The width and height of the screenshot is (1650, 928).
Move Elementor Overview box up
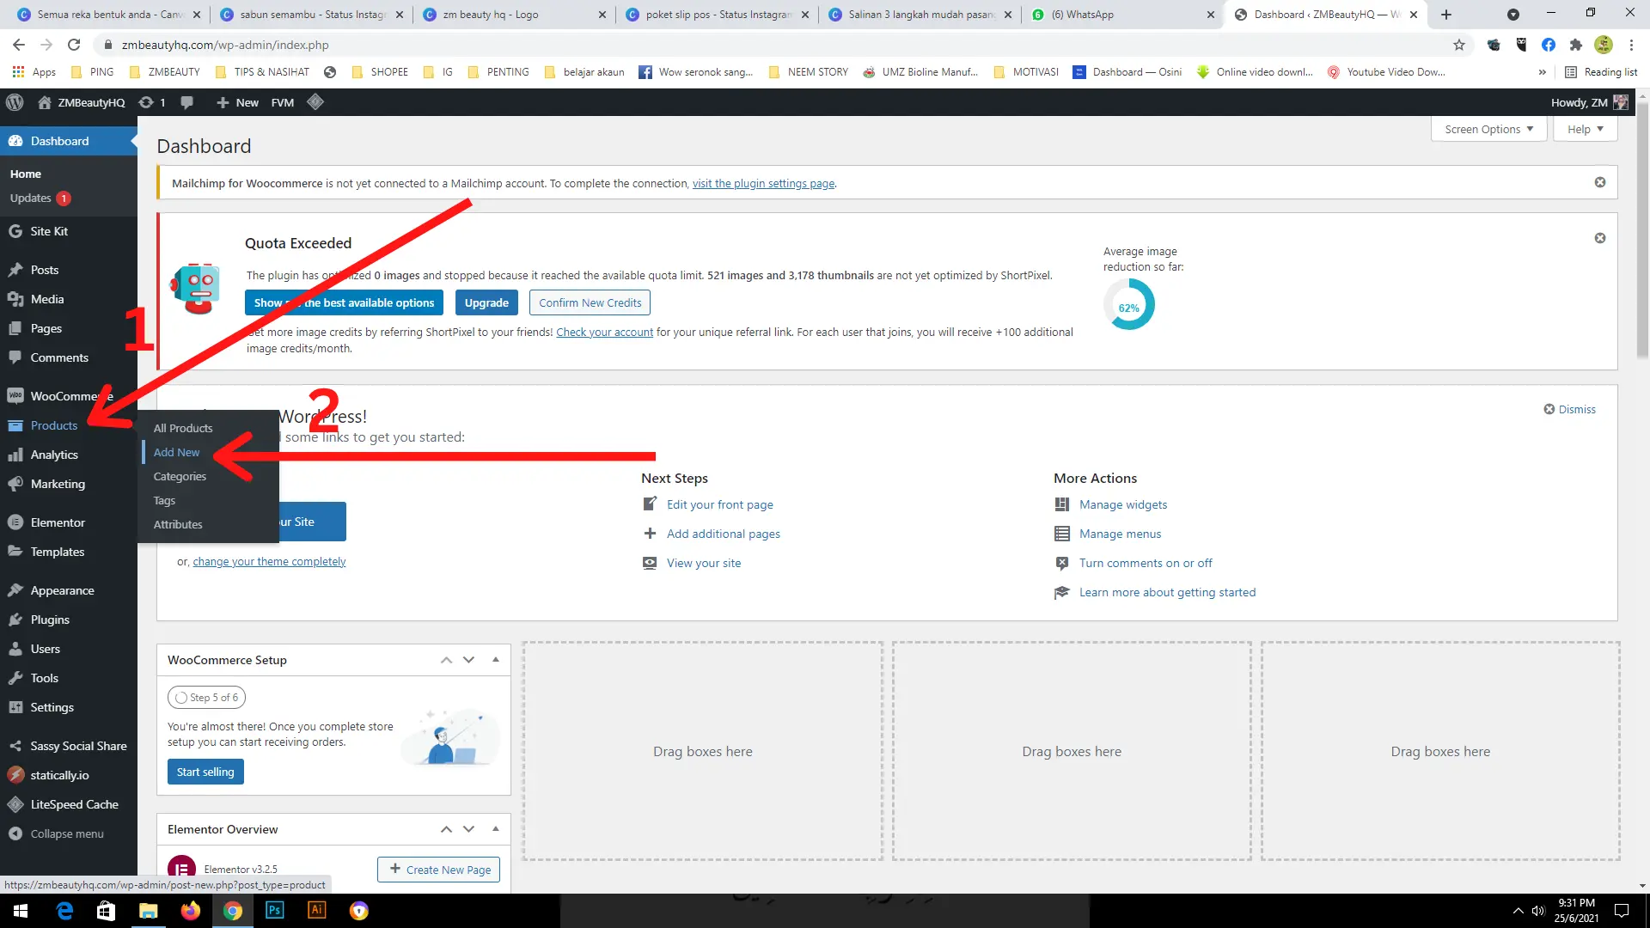point(446,829)
